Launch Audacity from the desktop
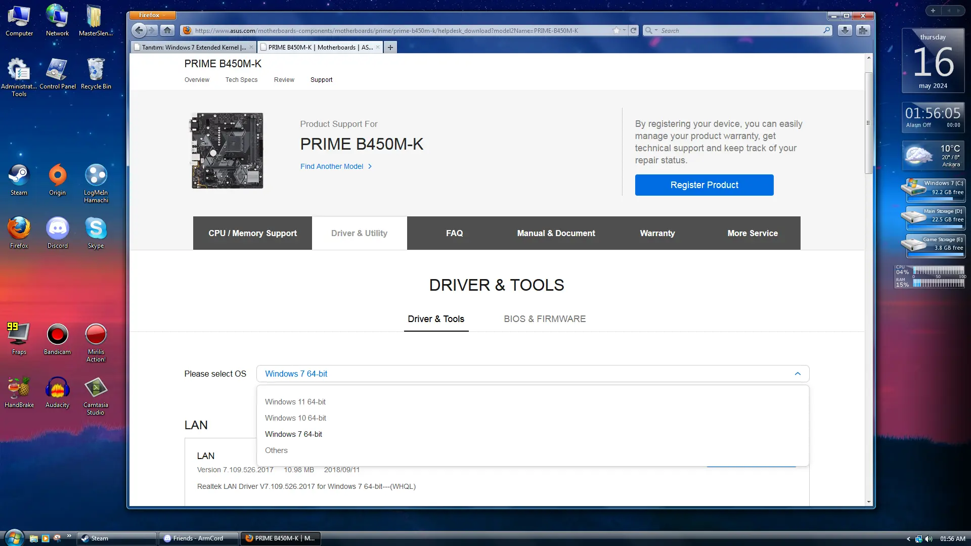The height and width of the screenshot is (546, 971). click(x=57, y=392)
